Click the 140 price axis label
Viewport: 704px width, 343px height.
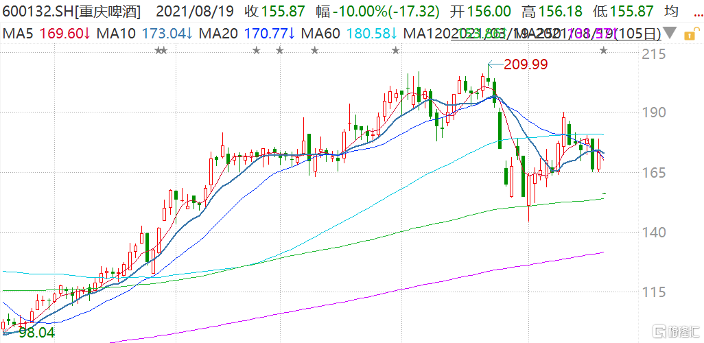click(x=653, y=233)
